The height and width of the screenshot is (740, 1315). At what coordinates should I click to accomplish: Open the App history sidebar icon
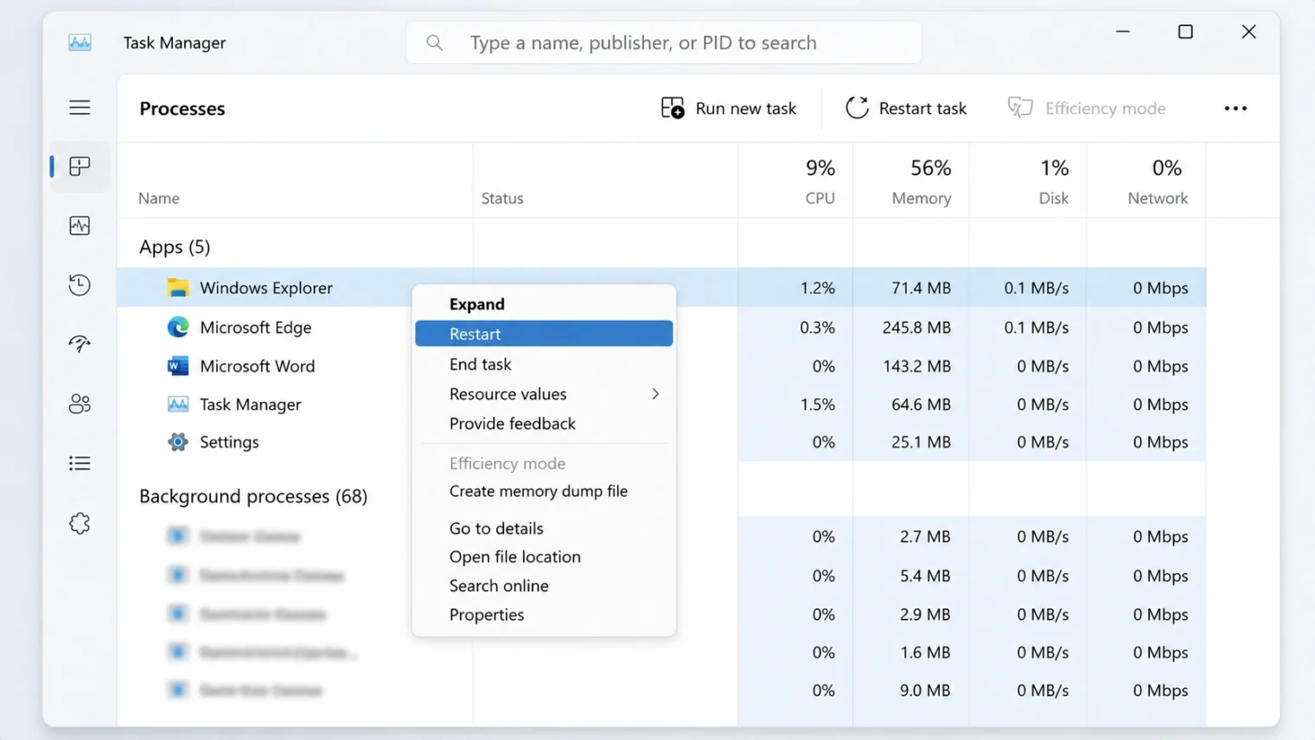point(80,285)
